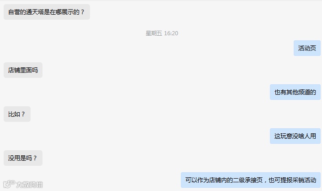
Task: Click the 比如？ chat bubble
Action: [x=17, y=114]
